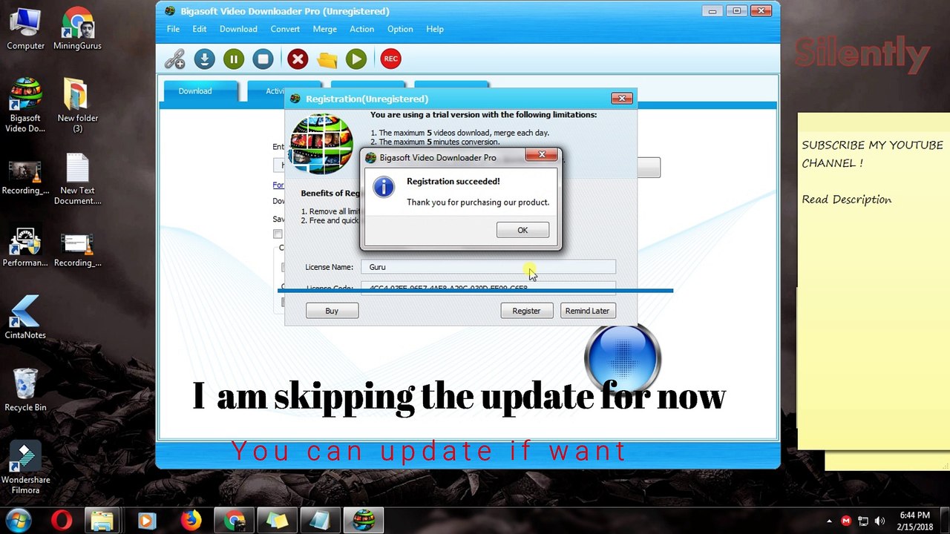Select the Recycle Bin icon

pyautogui.click(x=25, y=389)
